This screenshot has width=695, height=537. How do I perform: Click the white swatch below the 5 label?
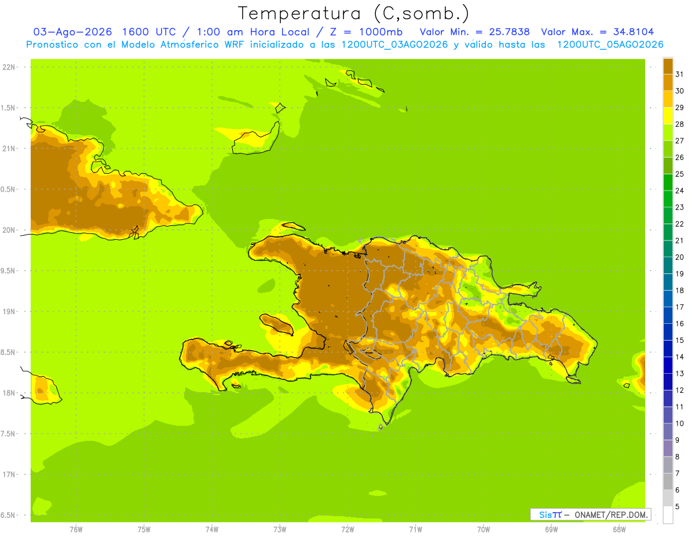coord(668,515)
